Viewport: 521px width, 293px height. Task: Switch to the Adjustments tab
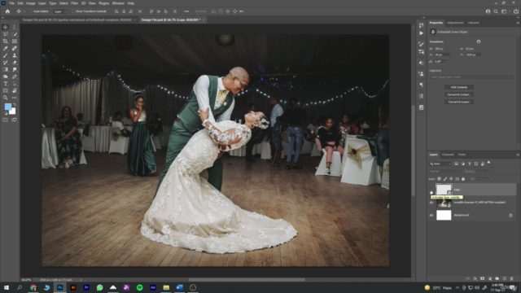click(455, 23)
